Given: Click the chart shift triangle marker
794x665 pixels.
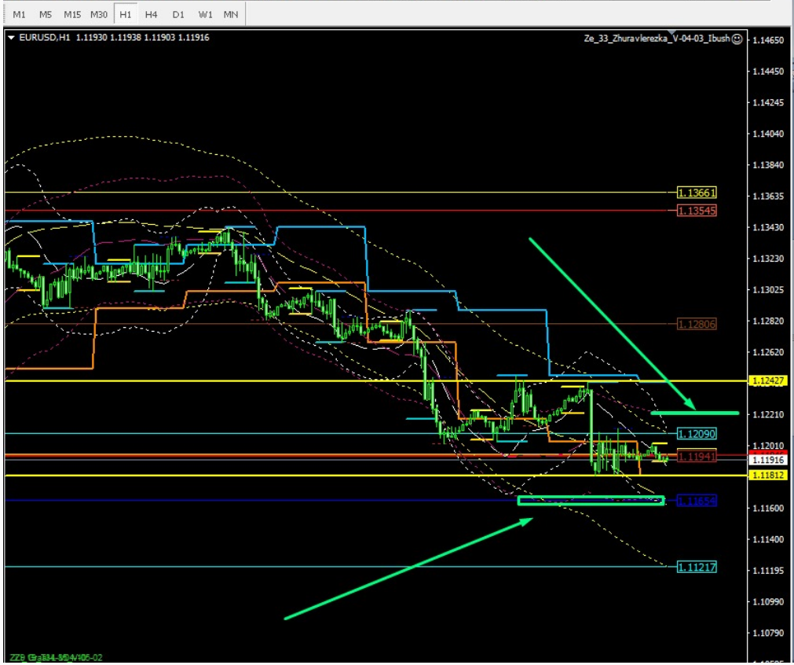Looking at the screenshot, I should 673,33.
